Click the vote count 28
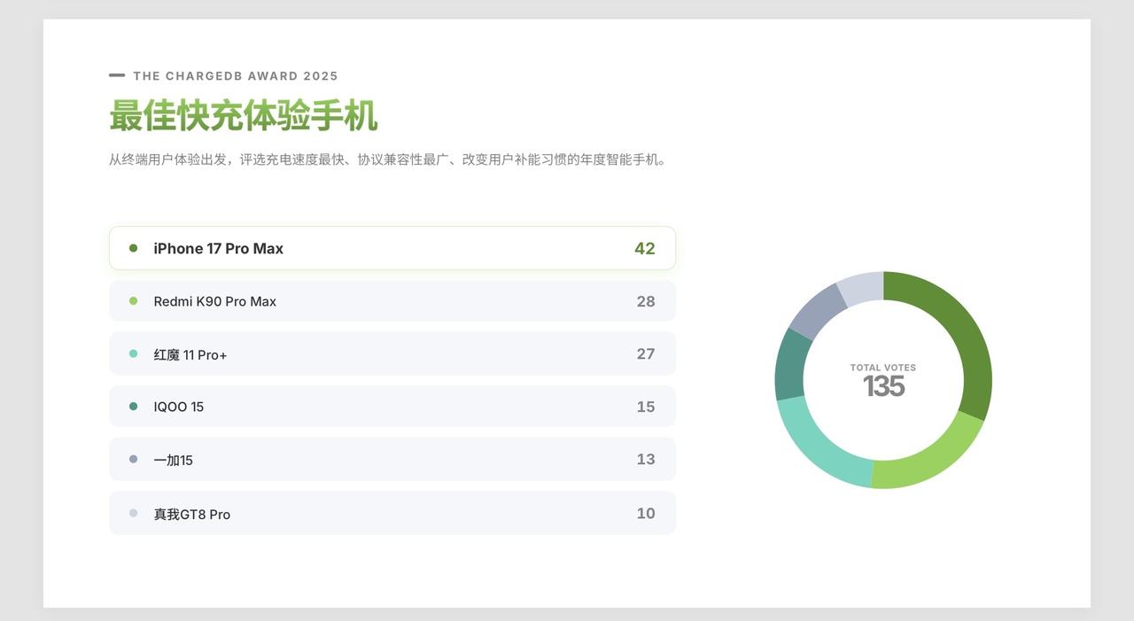Screen dimensions: 1134x621 pyautogui.click(x=646, y=301)
